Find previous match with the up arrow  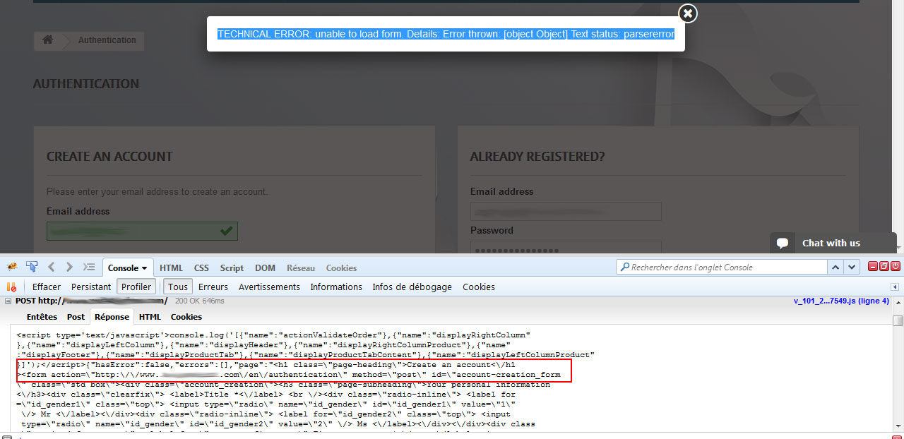click(835, 267)
